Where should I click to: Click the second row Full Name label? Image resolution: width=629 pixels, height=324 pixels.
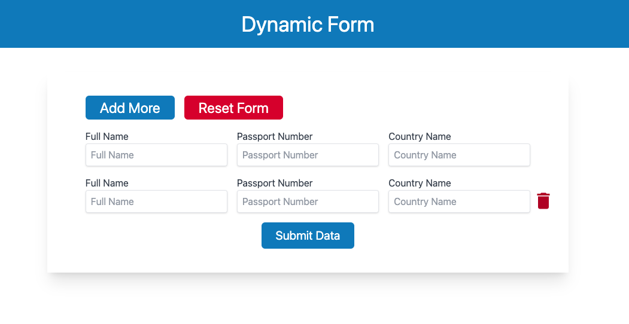click(x=107, y=183)
